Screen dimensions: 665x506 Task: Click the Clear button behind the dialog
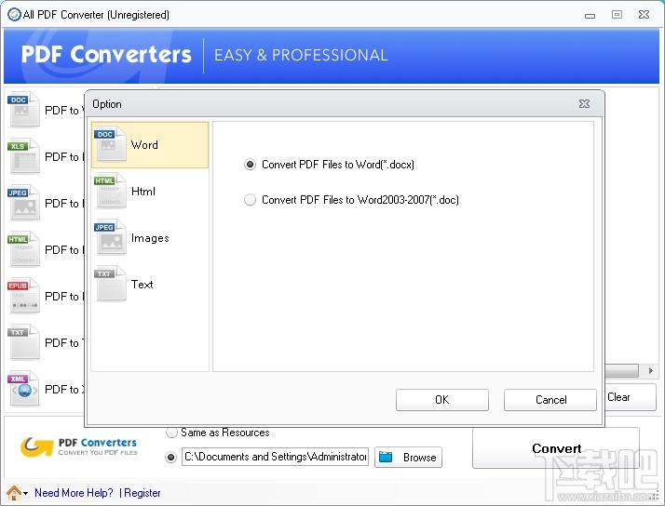[631, 397]
